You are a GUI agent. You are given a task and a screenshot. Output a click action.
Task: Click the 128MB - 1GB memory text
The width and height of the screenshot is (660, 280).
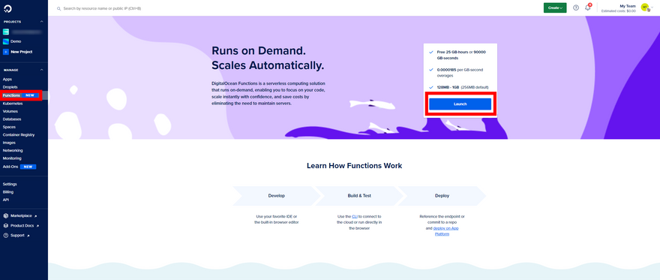tap(463, 87)
